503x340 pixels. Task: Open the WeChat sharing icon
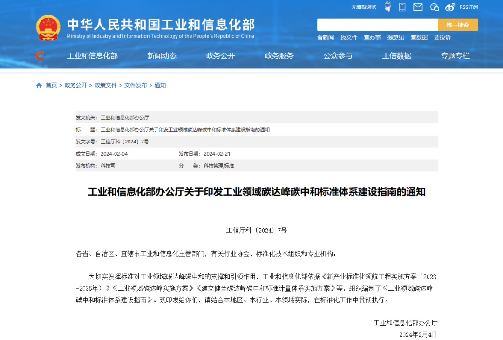(x=434, y=7)
